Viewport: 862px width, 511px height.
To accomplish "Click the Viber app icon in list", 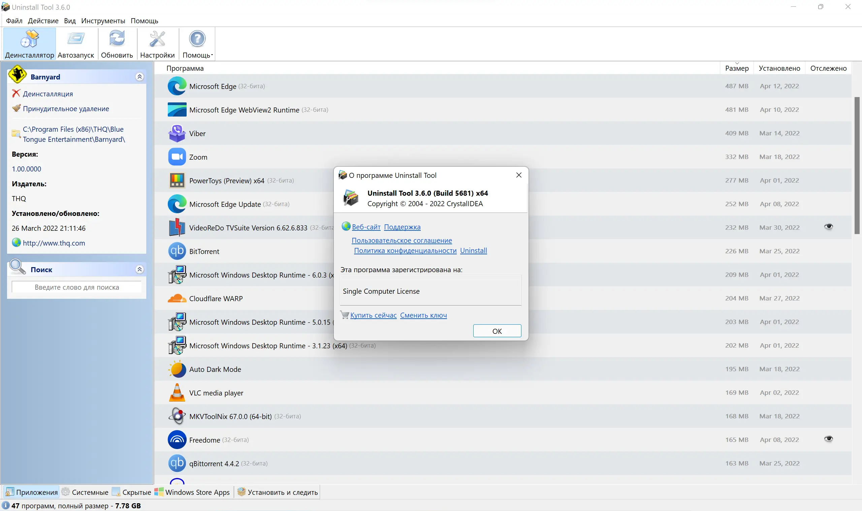I will 177,134.
